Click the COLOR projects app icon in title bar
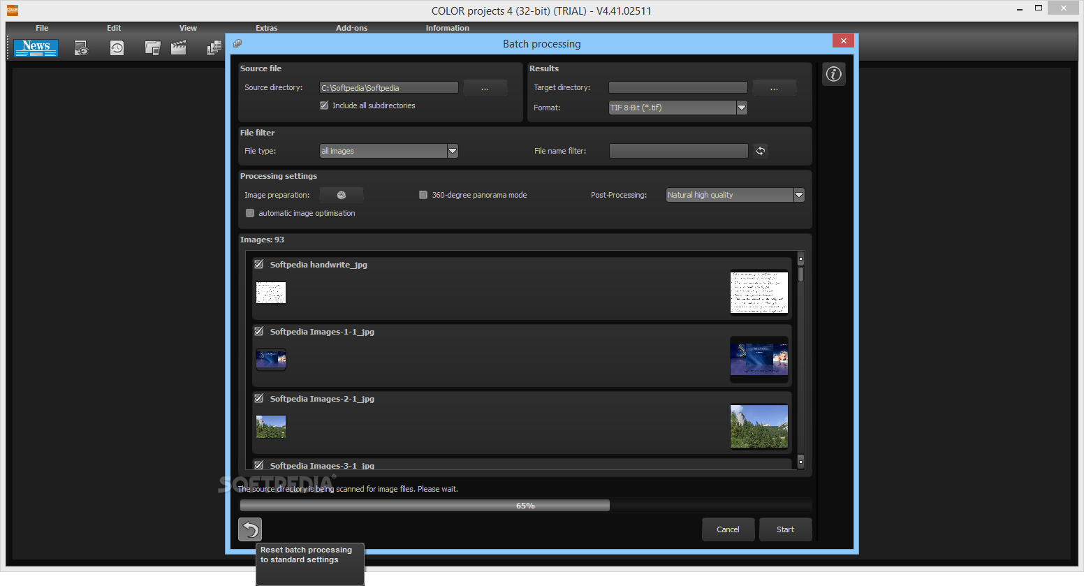Viewport: 1084px width, 586px height. pos(12,10)
